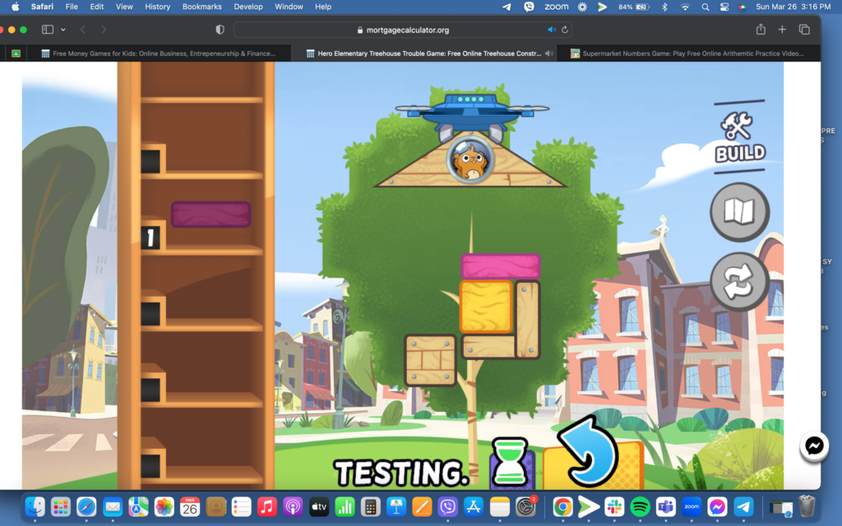Switch to Supermarket Numbers Game tab
Screen dimensions: 842x526
(x=688, y=53)
